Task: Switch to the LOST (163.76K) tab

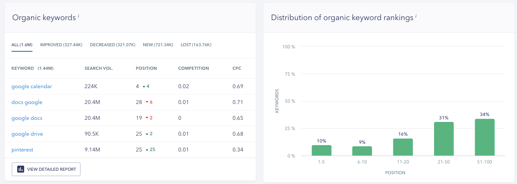Action: (196, 45)
